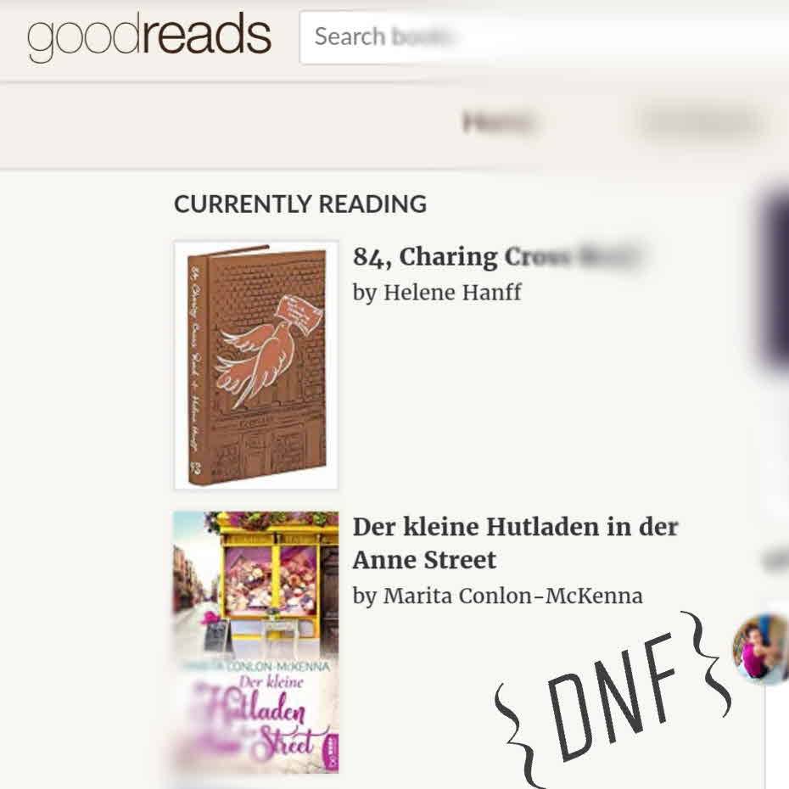Open the 84, Charing Cross title link
The width and height of the screenshot is (789, 789).
(497, 256)
